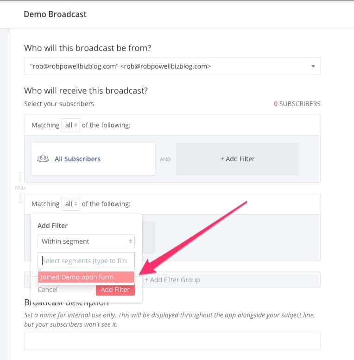The image size is (354, 360).
Task: Focus the 'Select segments' search field
Action: [86, 260]
